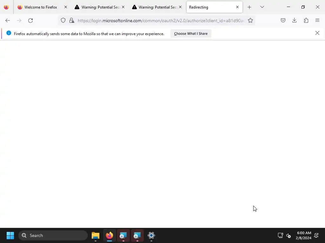This screenshot has width=325, height=243.
Task: Open the tracking protection shield icon
Action: [x=63, y=20]
